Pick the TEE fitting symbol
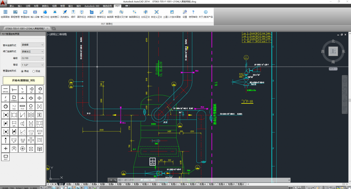The image size is (351, 189). pos(14,106)
